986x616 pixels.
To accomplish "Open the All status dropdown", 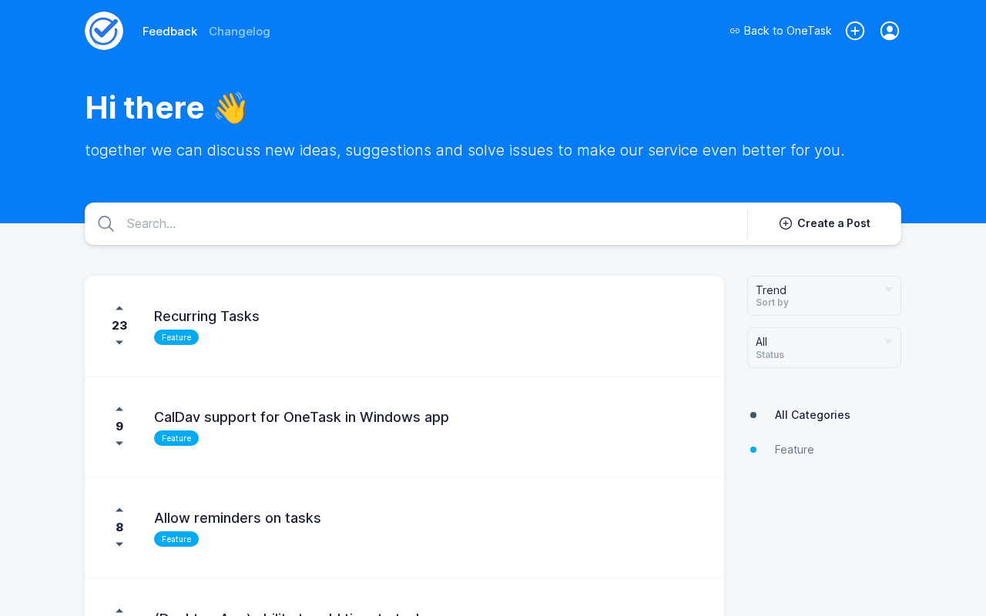I will 824,347.
